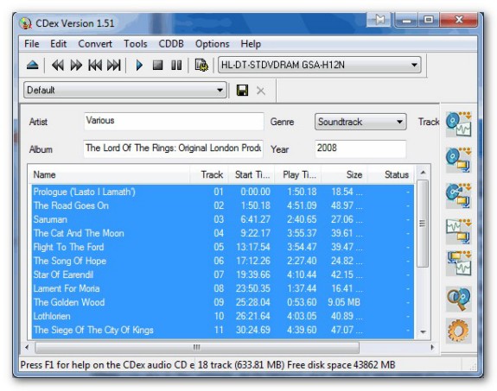Click Convert compressed audio to WAV icon

coord(458,263)
